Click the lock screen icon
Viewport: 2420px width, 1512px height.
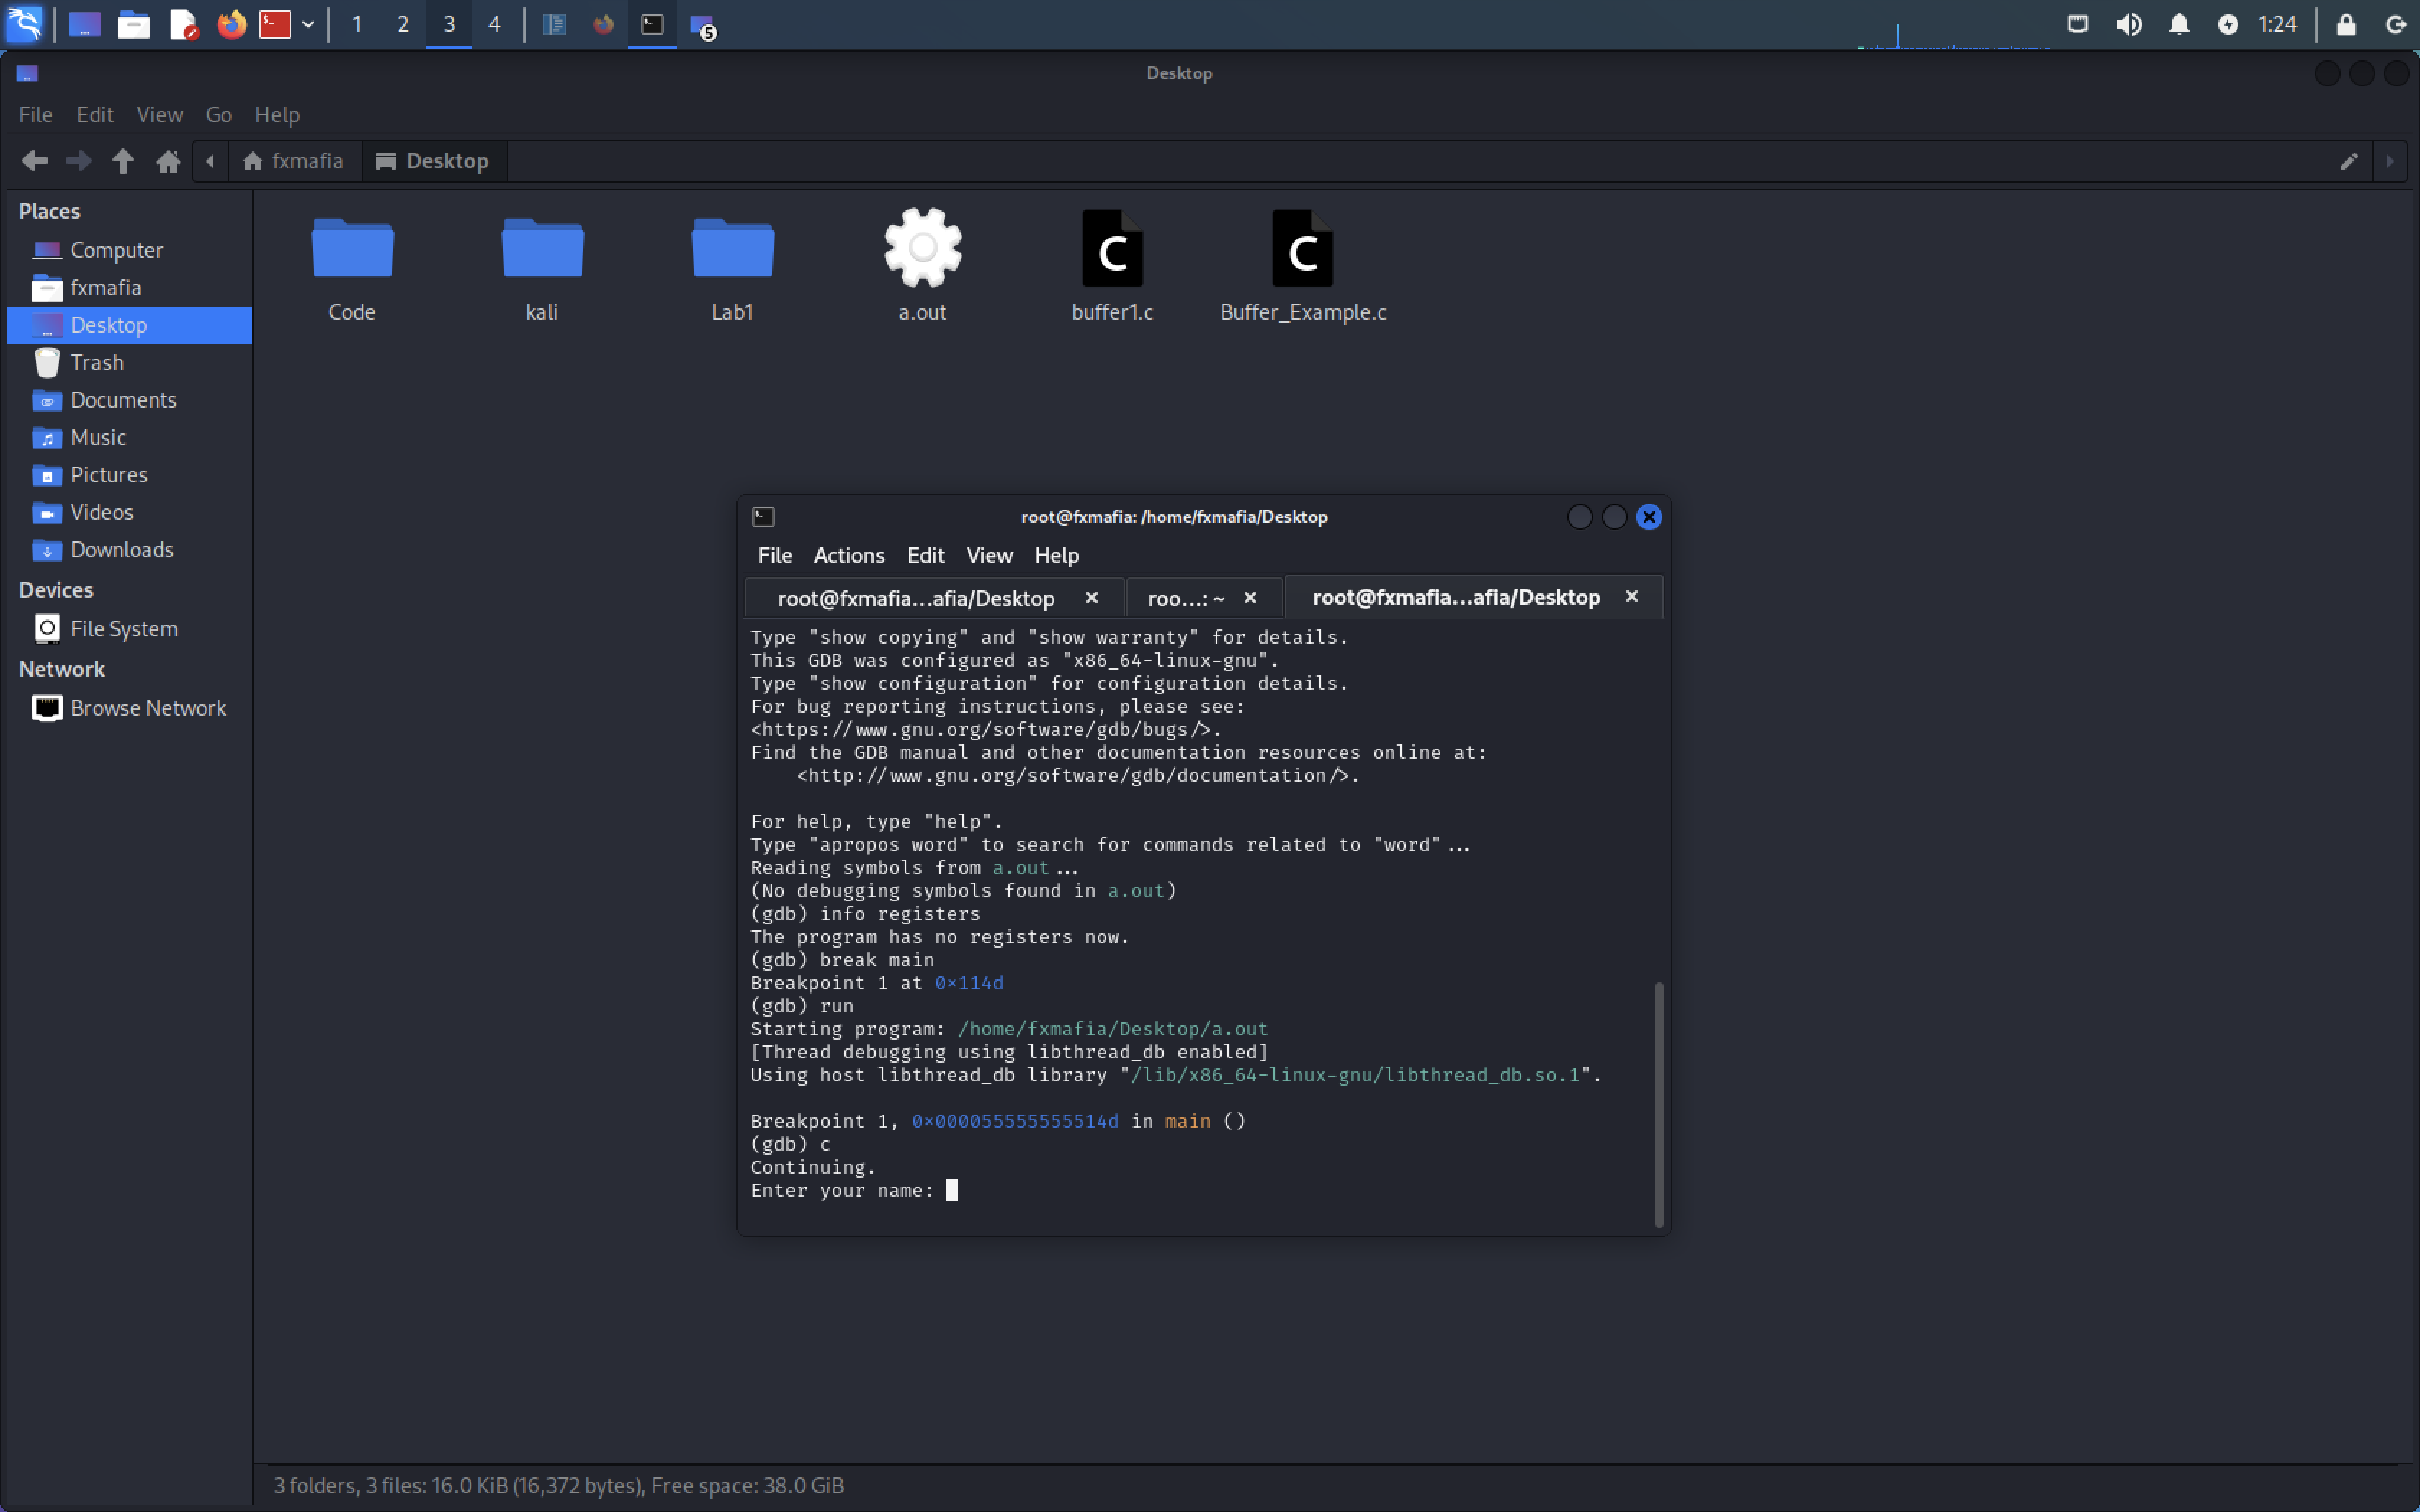coord(2346,24)
